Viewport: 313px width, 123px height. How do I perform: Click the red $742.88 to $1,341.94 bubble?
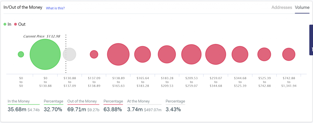(x=289, y=54)
